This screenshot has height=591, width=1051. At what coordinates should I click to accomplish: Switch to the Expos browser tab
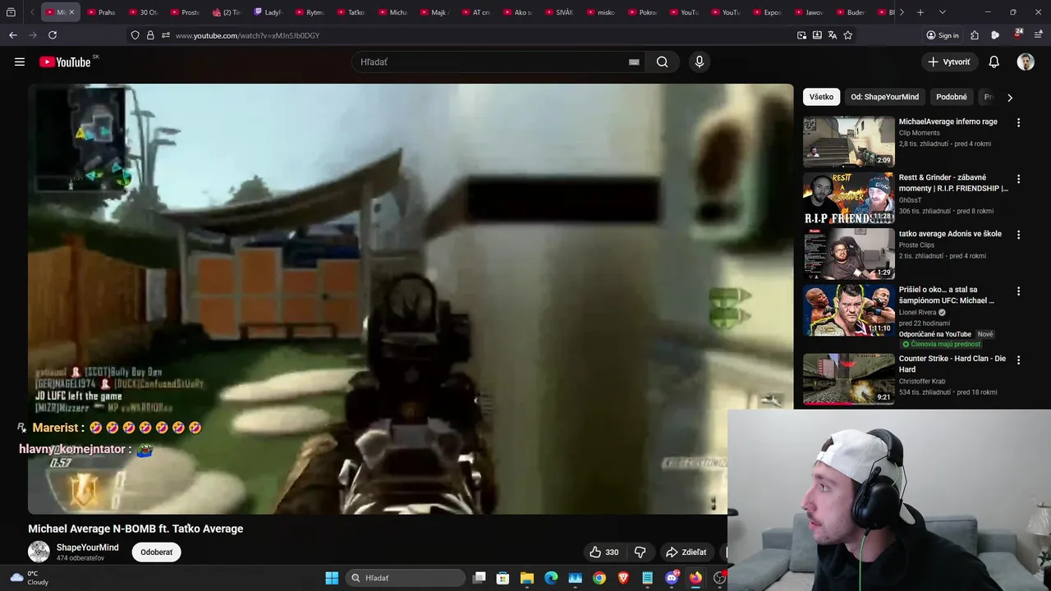(x=768, y=12)
